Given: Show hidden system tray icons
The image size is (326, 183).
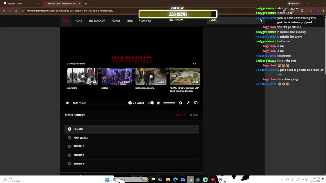Looking at the screenshot, I should [x=282, y=180].
